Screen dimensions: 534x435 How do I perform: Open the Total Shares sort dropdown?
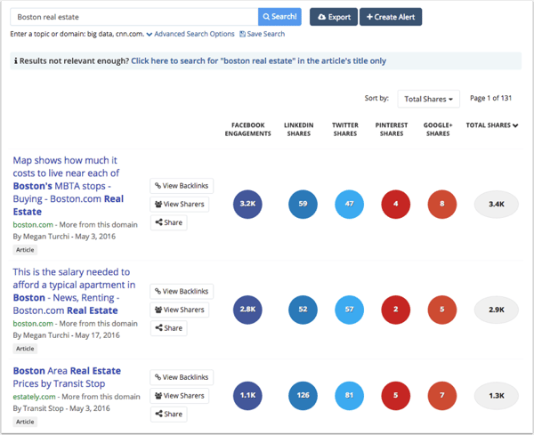click(x=428, y=99)
